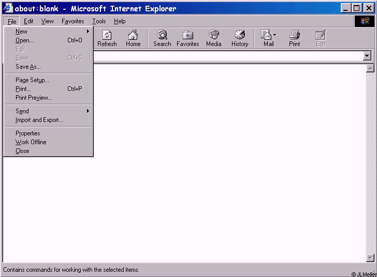Click the grayed Edit entry in File menu
The image size is (377, 277).
pos(49,49)
